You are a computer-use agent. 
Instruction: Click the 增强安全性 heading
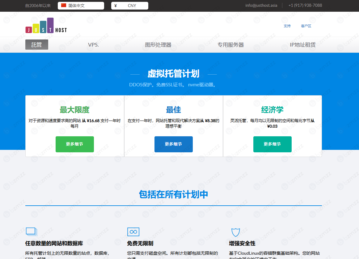(242, 244)
